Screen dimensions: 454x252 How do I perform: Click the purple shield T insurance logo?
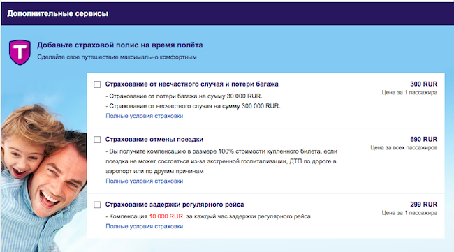(20, 52)
